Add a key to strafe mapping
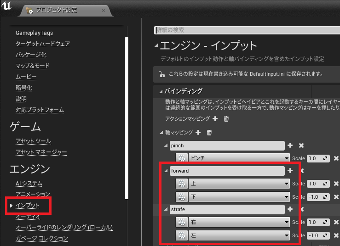 (290, 209)
